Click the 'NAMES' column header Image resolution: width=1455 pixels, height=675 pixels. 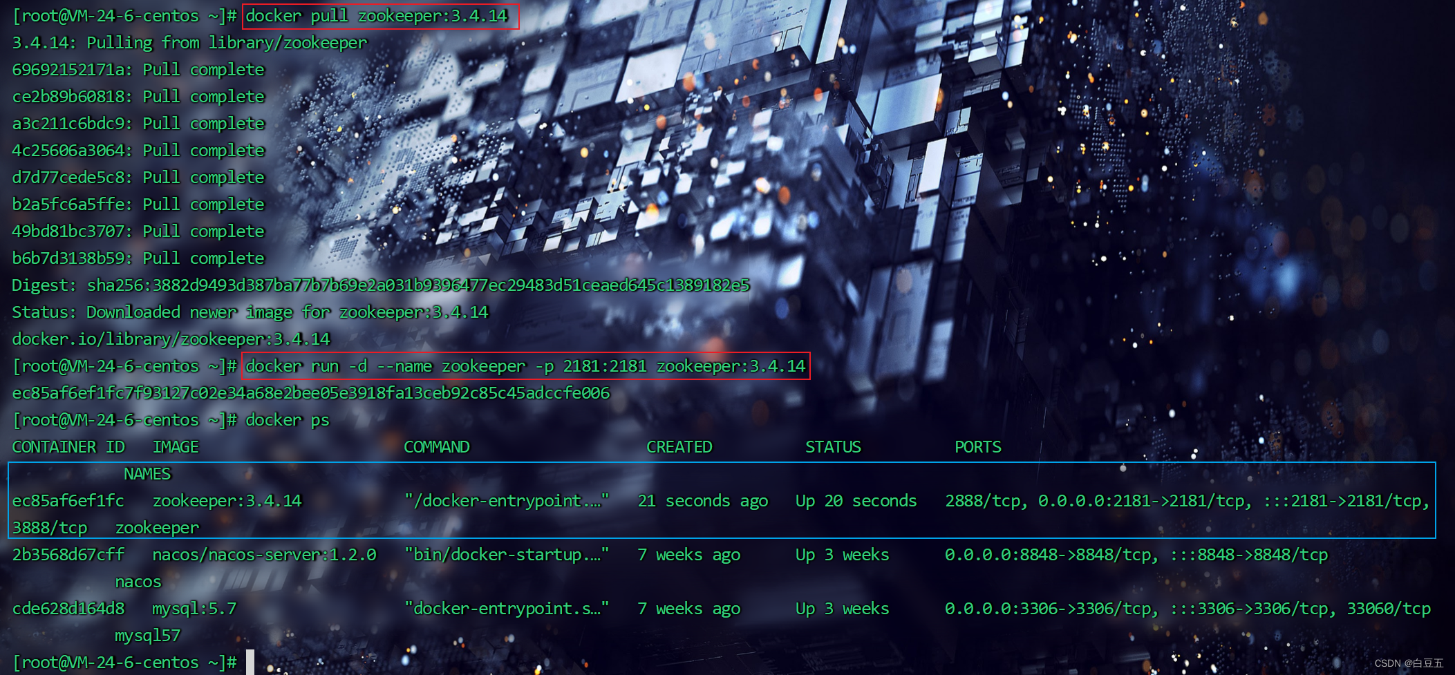pos(147,474)
